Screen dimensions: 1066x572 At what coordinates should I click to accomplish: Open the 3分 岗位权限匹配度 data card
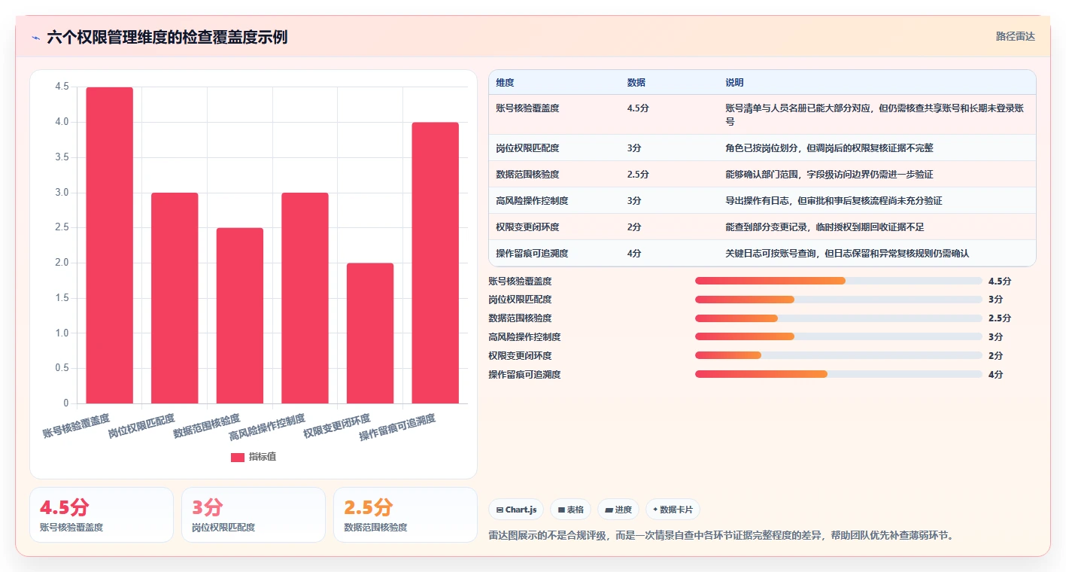pyautogui.click(x=254, y=515)
